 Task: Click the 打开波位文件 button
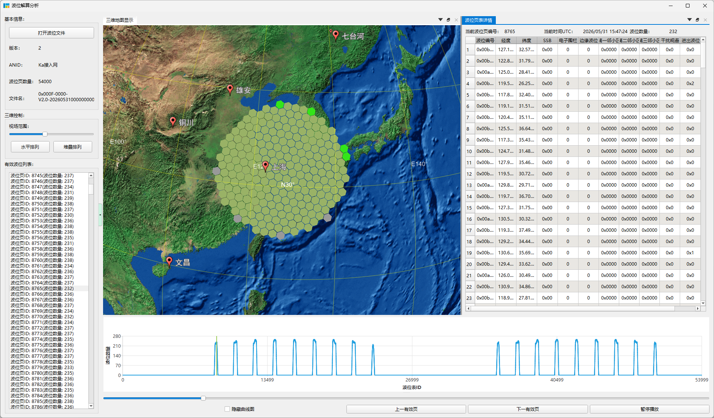[52, 33]
